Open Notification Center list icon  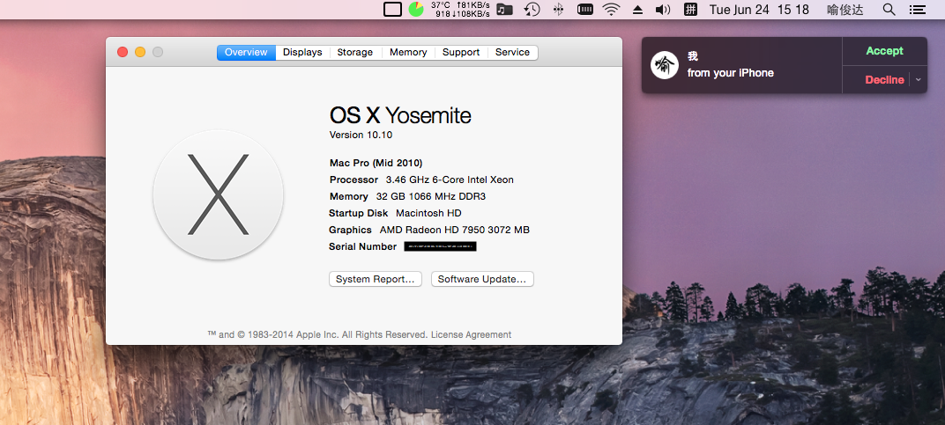(918, 9)
